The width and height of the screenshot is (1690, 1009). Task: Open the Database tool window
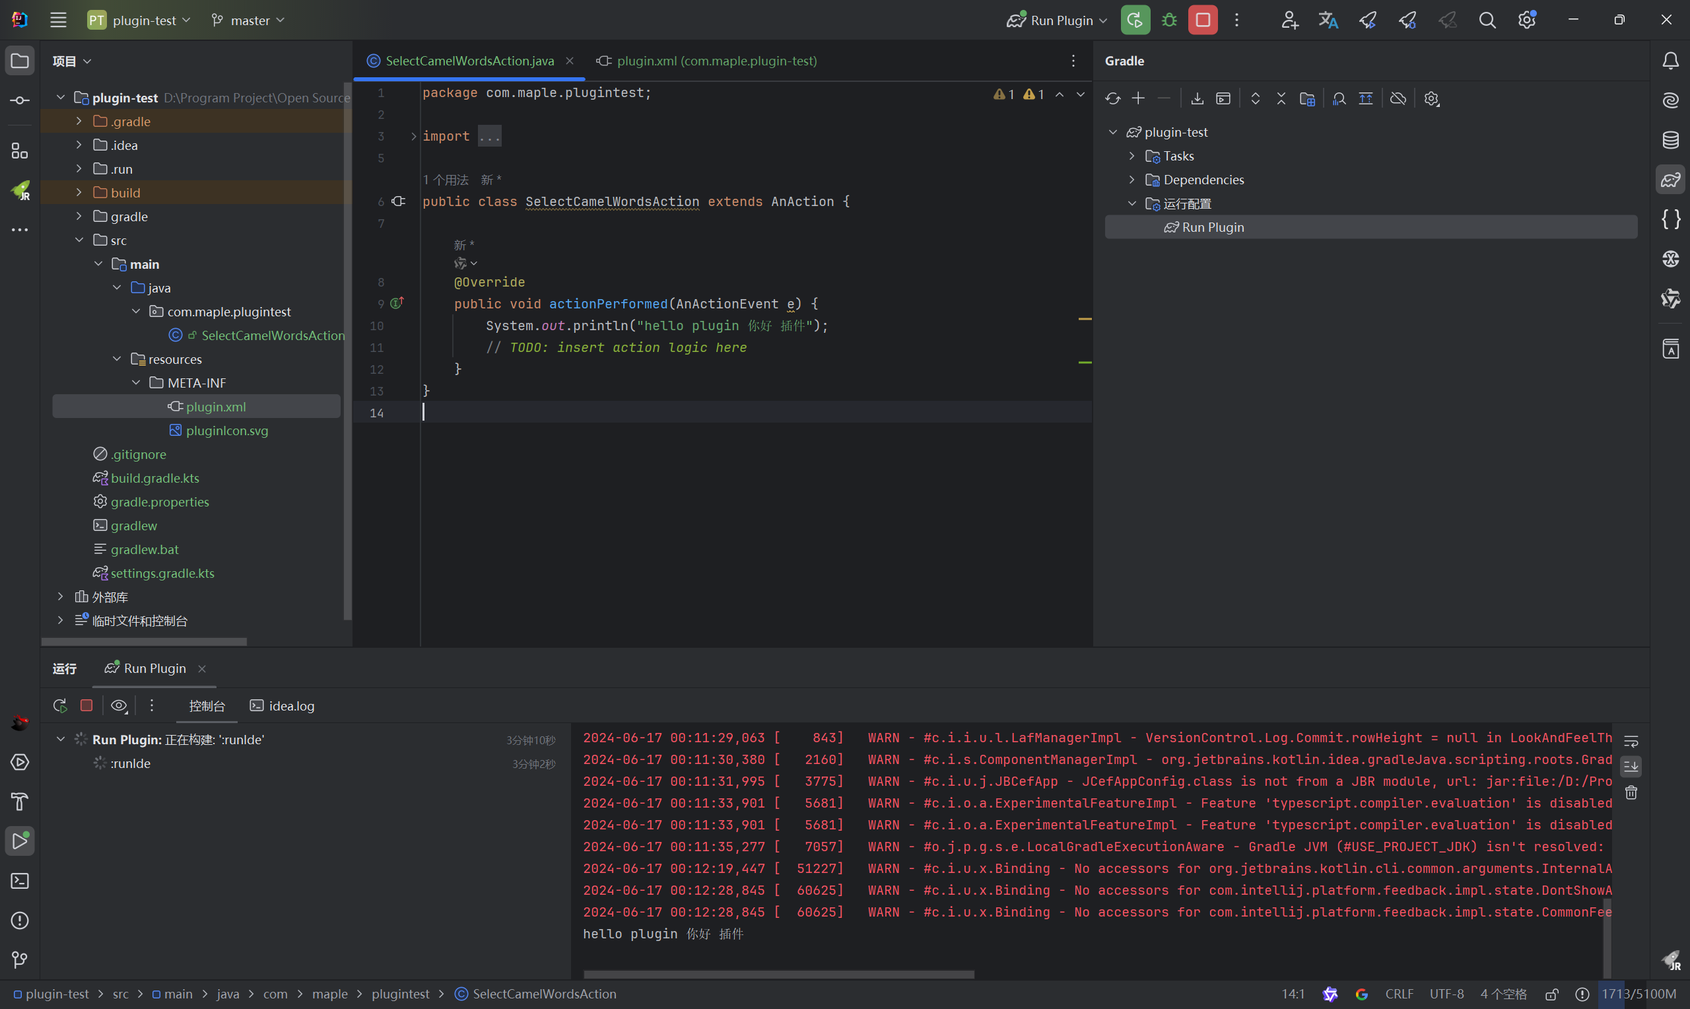point(1670,140)
